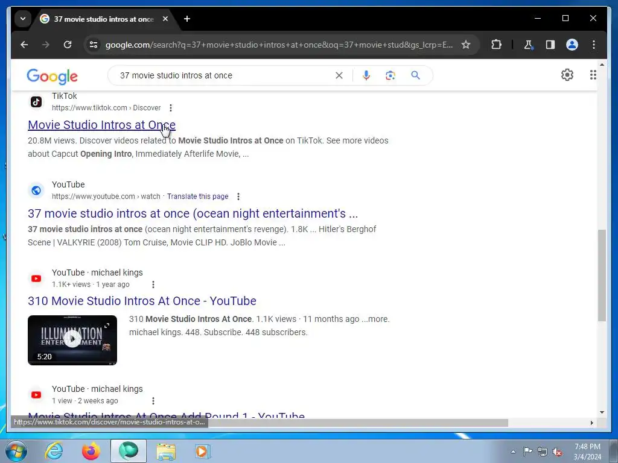Viewport: 618px width, 463px height.
Task: Open the Windows Start menu
Action: (16, 451)
